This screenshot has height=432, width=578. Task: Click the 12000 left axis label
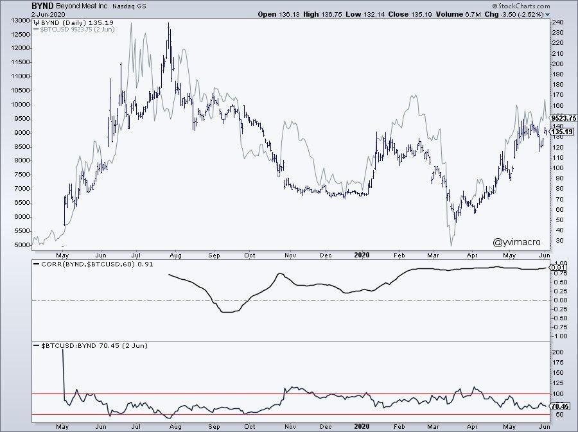click(x=20, y=49)
